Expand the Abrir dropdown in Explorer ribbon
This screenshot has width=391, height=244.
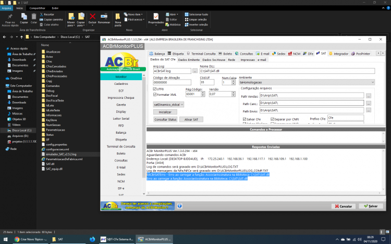(178, 15)
